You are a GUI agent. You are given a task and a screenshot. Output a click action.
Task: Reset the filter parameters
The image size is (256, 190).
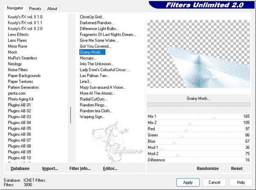point(237,168)
